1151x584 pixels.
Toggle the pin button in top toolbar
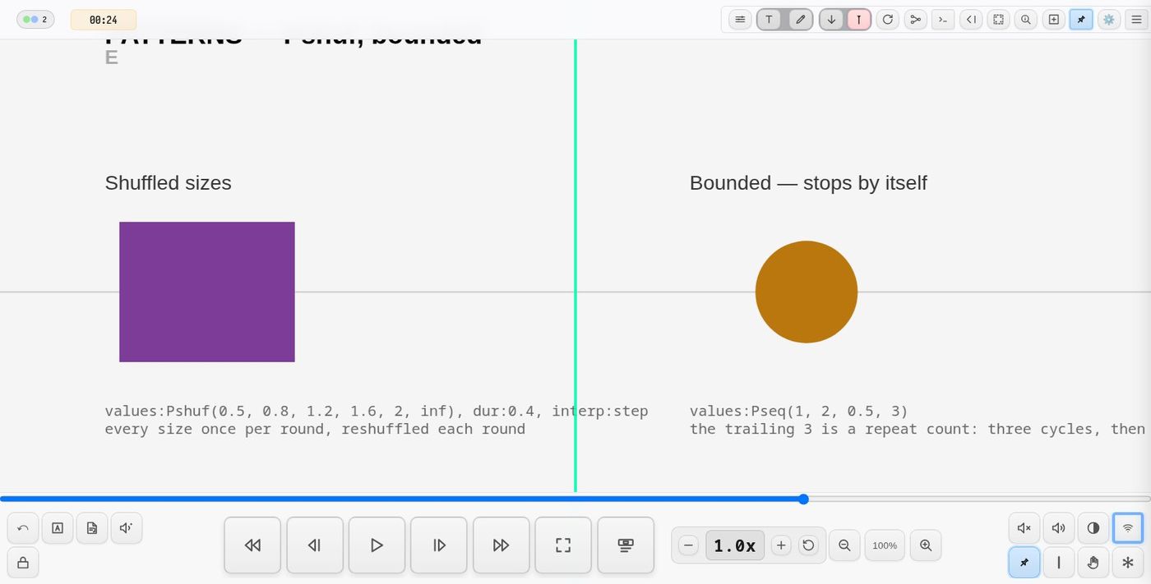pos(1081,20)
